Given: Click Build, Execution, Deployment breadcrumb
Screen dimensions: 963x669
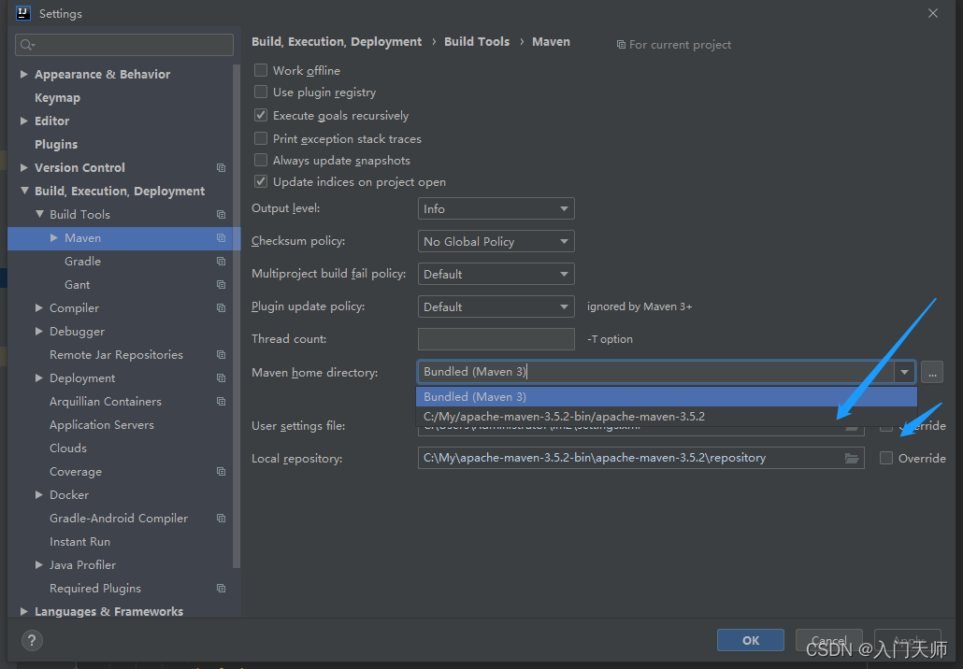Looking at the screenshot, I should tap(337, 42).
